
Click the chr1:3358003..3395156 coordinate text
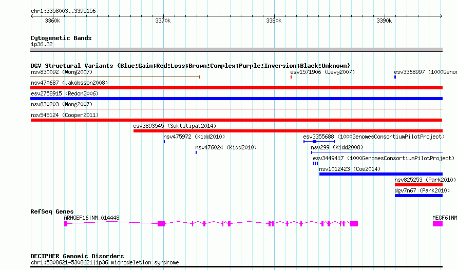pyautogui.click(x=63, y=11)
